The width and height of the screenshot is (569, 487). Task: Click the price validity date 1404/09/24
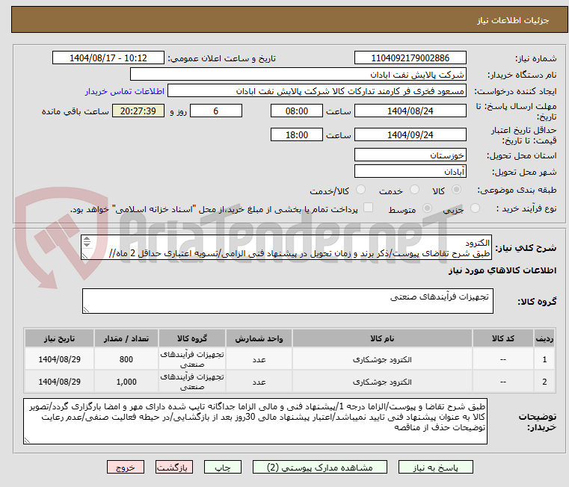point(410,135)
